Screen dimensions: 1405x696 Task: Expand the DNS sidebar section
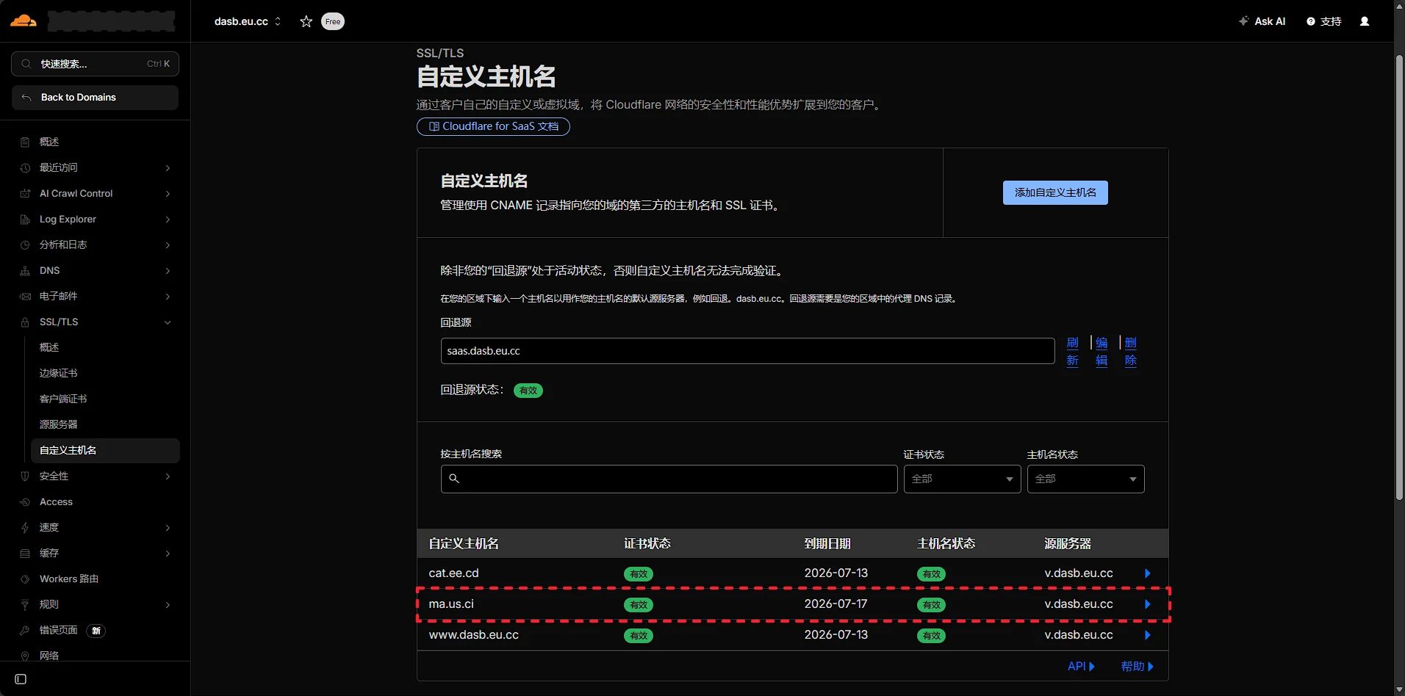click(168, 270)
